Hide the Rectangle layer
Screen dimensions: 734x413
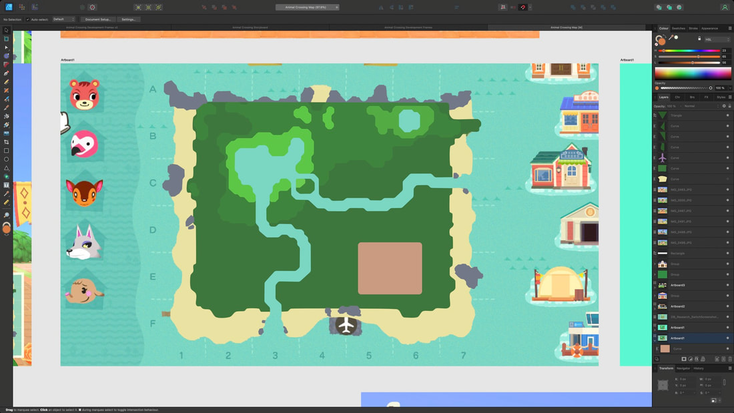(x=727, y=254)
